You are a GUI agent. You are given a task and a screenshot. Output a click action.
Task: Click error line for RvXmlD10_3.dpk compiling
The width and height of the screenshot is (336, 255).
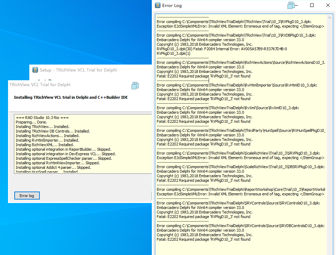[x=228, y=108]
